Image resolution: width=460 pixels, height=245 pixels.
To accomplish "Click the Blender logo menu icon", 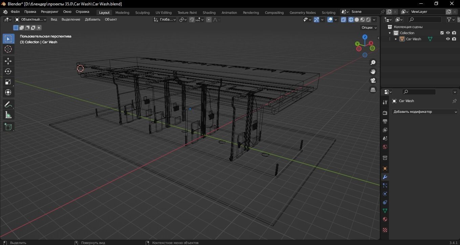I will [5, 12].
